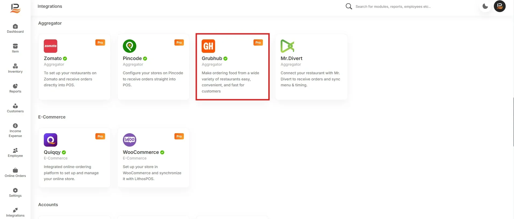The width and height of the screenshot is (514, 219).
Task: Go to the Employee section
Action: pyautogui.click(x=15, y=153)
